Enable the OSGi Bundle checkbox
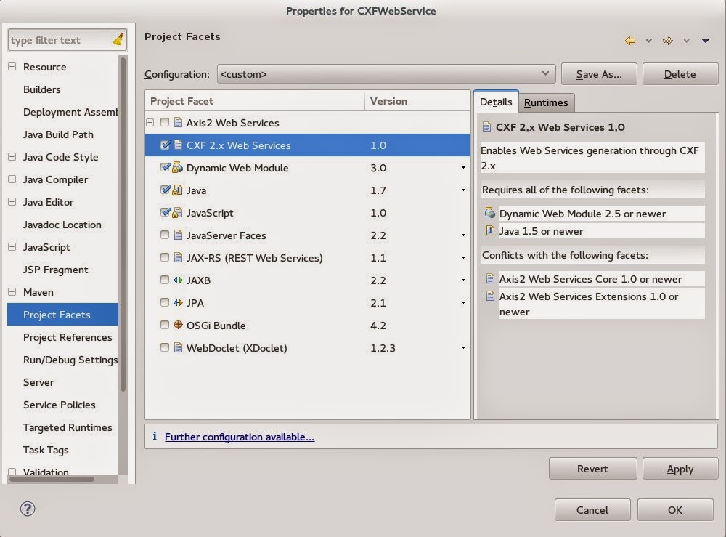726x537 pixels. click(x=164, y=325)
